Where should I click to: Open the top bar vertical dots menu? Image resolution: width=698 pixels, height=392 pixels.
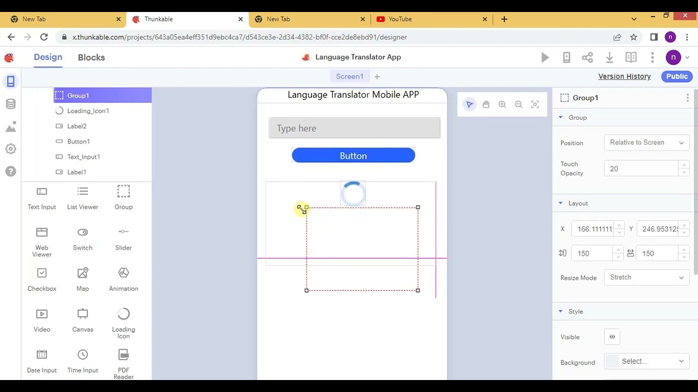tap(652, 57)
